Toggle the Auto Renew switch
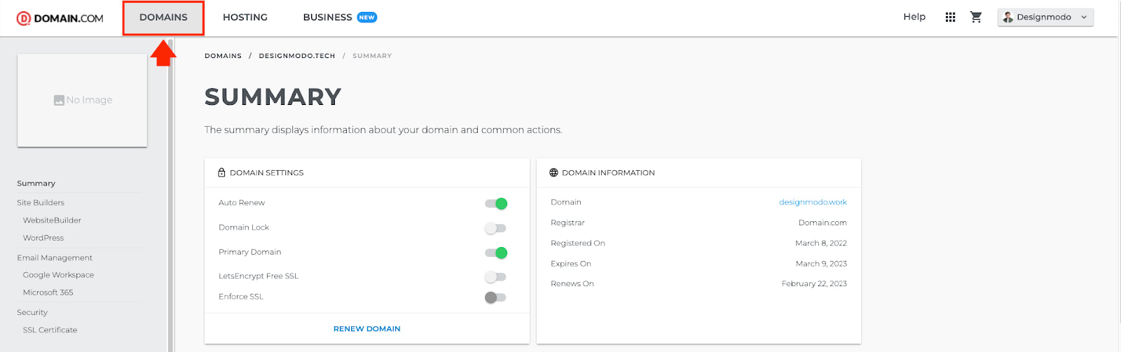 pyautogui.click(x=496, y=204)
